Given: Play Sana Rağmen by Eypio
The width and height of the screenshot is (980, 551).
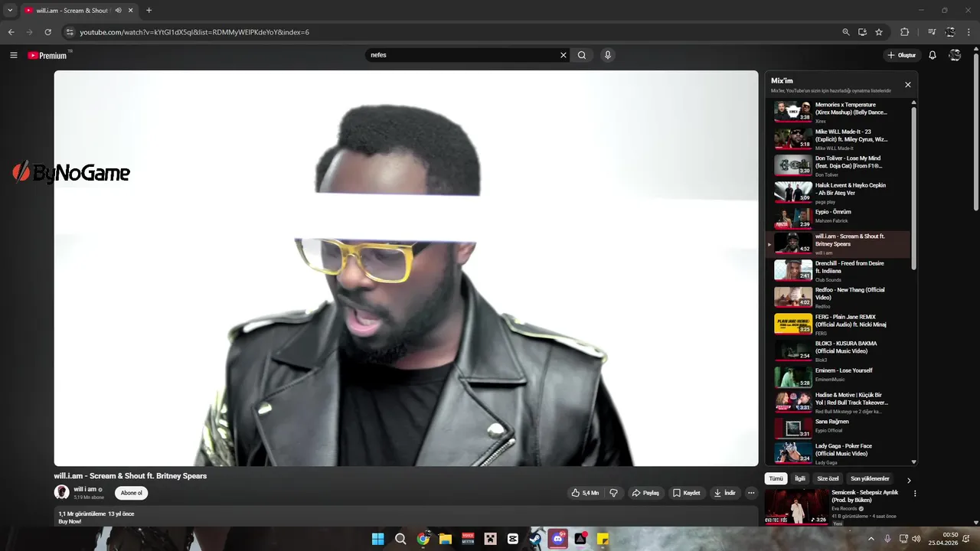Looking at the screenshot, I should [x=838, y=427].
